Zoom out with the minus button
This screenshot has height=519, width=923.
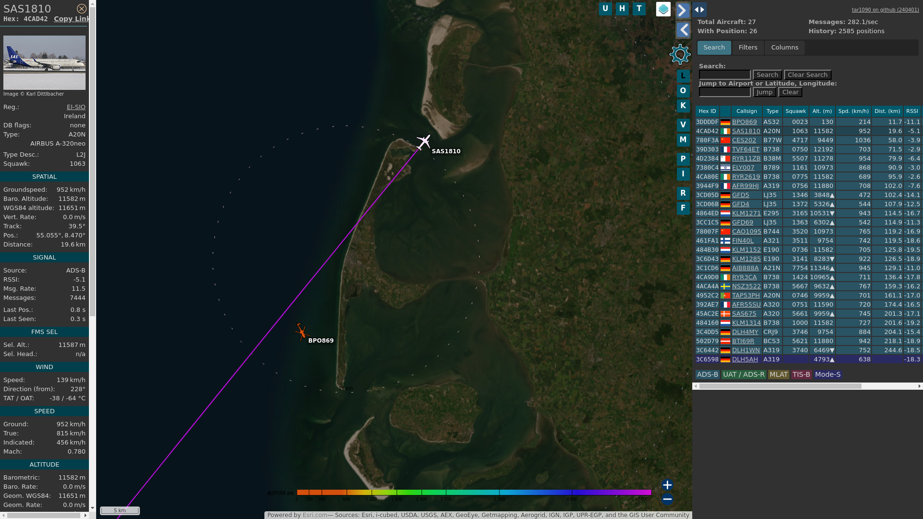(667, 499)
